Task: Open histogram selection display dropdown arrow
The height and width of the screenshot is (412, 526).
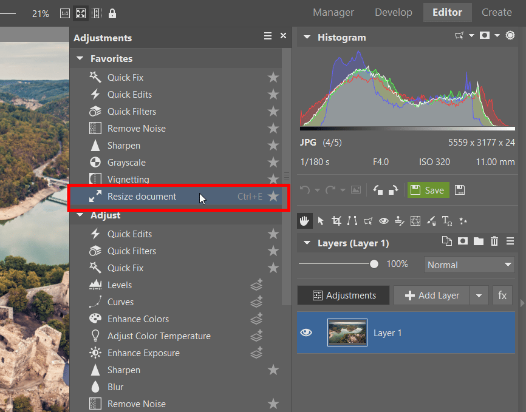Action: click(471, 35)
